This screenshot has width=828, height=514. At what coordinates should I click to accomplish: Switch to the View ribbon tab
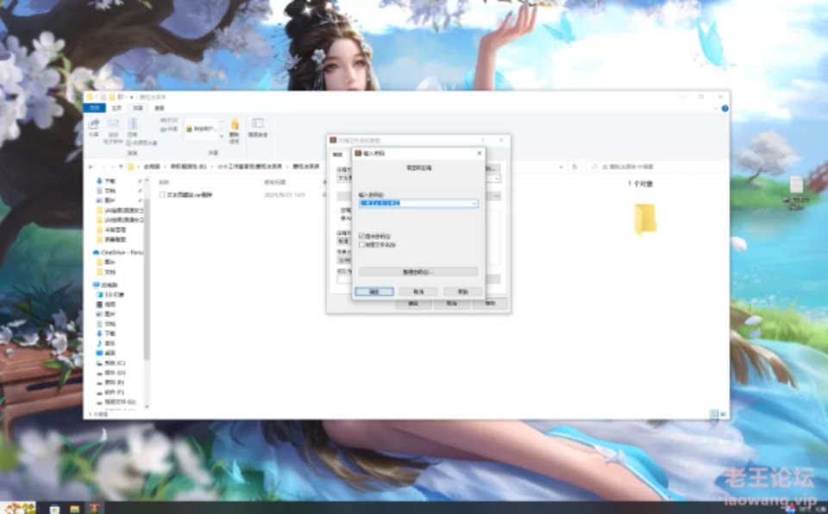pos(159,108)
